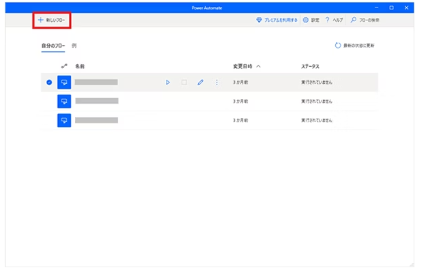This screenshot has height=272, width=428.
Task: Click the connection icon column header
Action: [64, 66]
